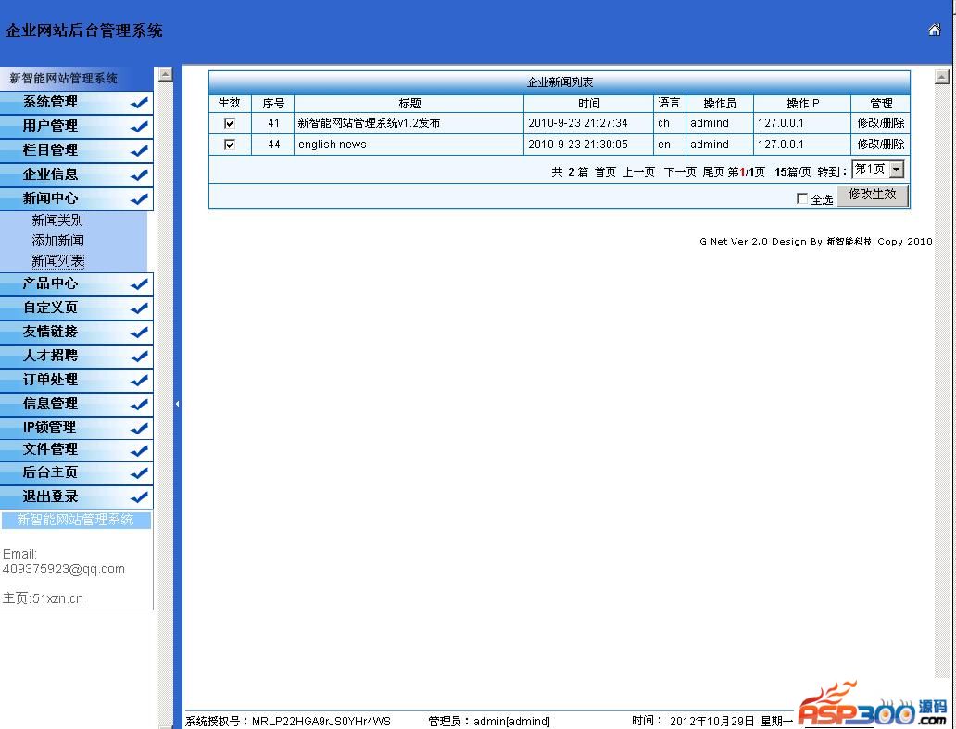956x729 pixels.
Task: Uncheck 生效 checkbox for english news row
Action: (x=230, y=145)
